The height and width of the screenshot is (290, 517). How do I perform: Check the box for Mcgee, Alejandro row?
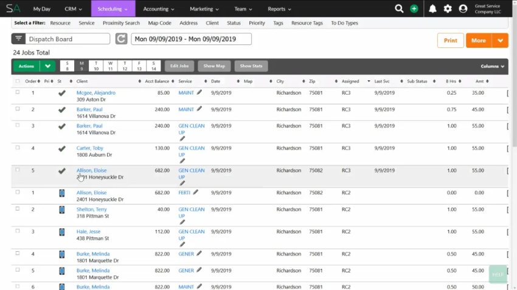[18, 92]
